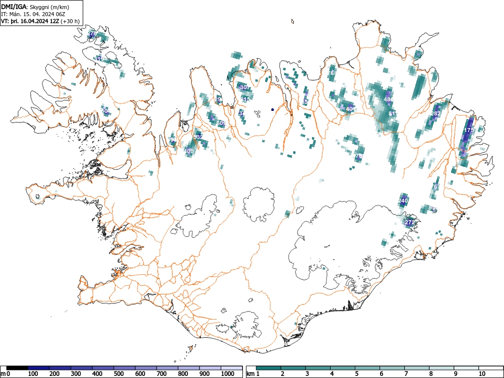The width and height of the screenshot is (504, 378).
Task: Click the isolated dark blue dot on the map
Action: point(273,109)
